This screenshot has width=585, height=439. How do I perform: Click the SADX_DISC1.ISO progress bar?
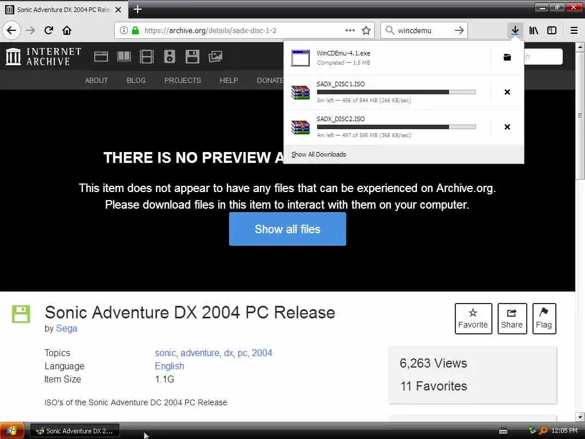(396, 92)
